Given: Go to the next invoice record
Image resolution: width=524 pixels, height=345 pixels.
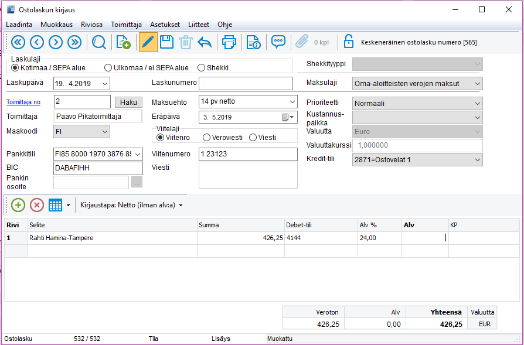Looking at the screenshot, I should (x=56, y=42).
